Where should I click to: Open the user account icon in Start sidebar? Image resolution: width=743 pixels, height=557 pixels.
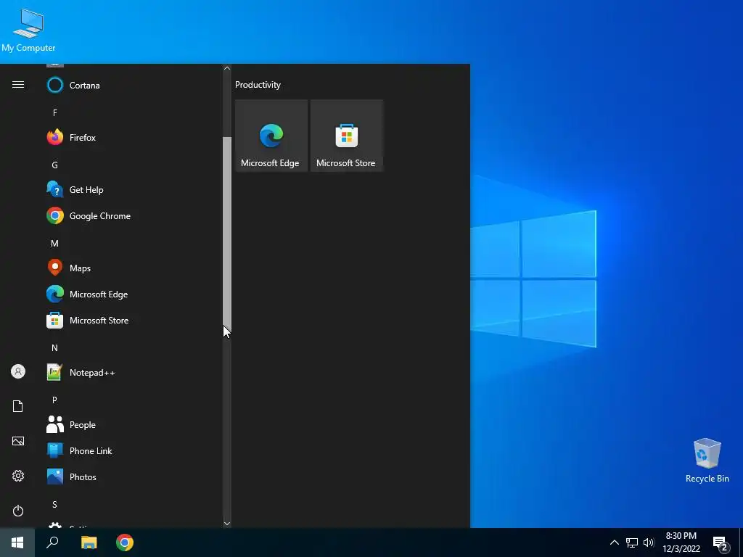click(x=18, y=371)
